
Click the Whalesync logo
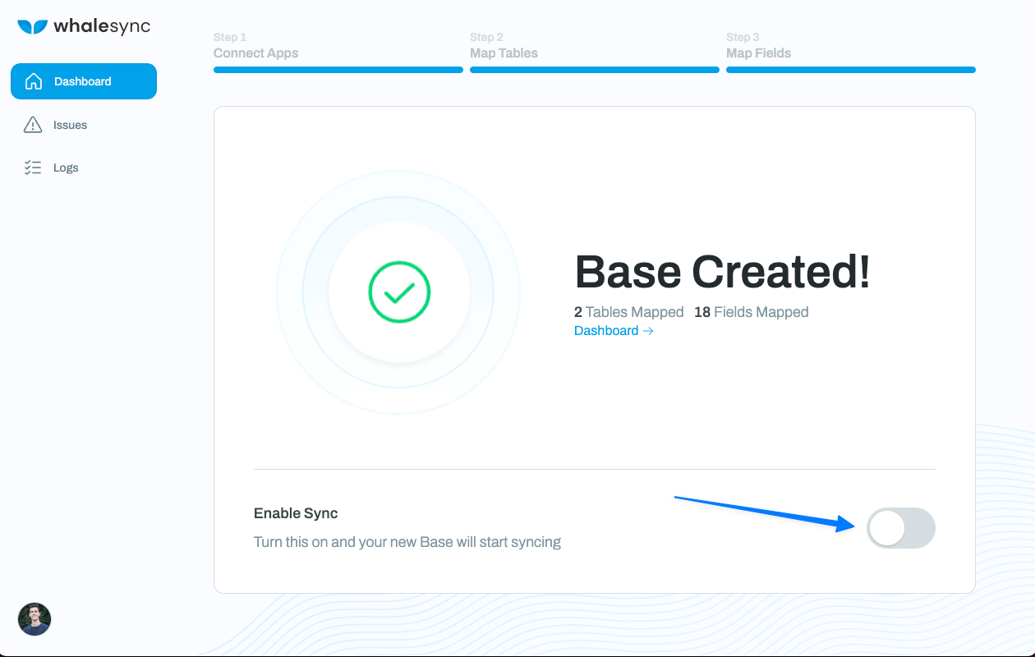tap(84, 26)
